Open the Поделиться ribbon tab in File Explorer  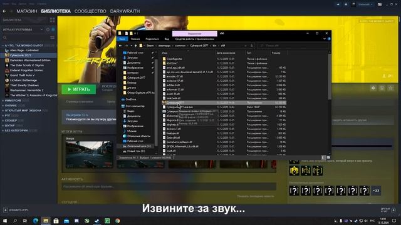coord(152,39)
